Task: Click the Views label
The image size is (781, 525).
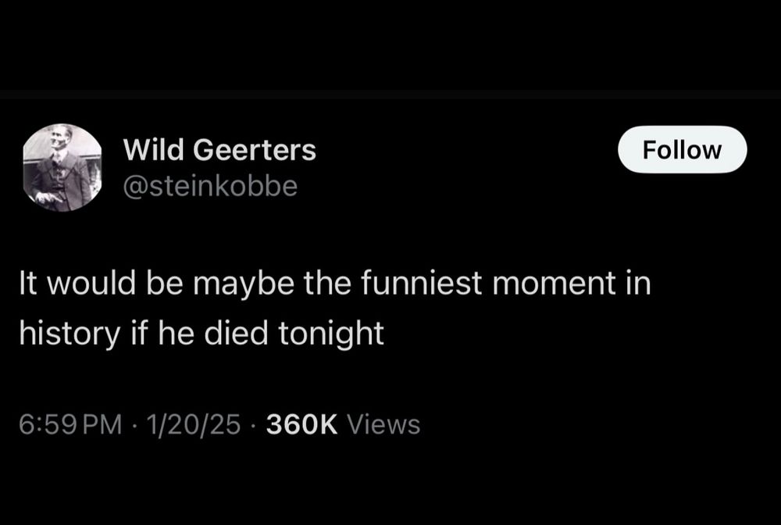Action: [x=383, y=424]
